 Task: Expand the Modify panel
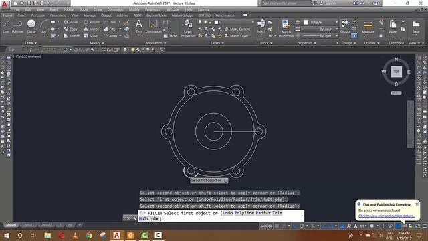tap(97, 43)
